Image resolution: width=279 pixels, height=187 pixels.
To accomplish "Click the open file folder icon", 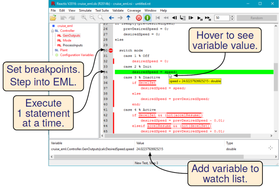I will (53, 18).
